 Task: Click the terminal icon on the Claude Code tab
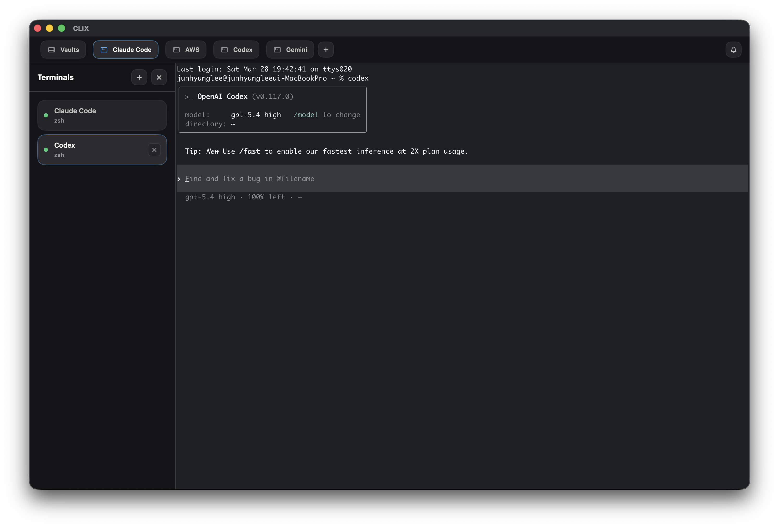click(x=104, y=50)
